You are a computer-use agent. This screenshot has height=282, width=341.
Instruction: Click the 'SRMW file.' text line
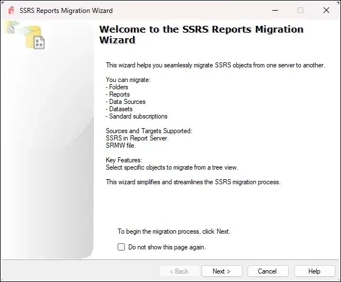pos(121,145)
